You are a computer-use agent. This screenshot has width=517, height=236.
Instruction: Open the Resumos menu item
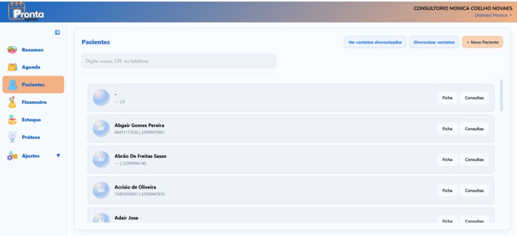pyautogui.click(x=33, y=50)
